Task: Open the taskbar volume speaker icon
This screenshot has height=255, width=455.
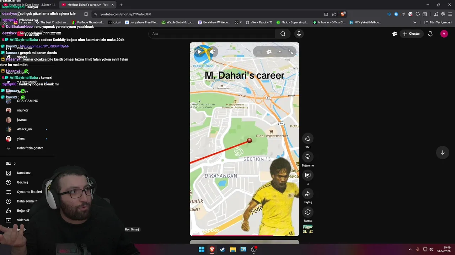Action: (x=431, y=249)
